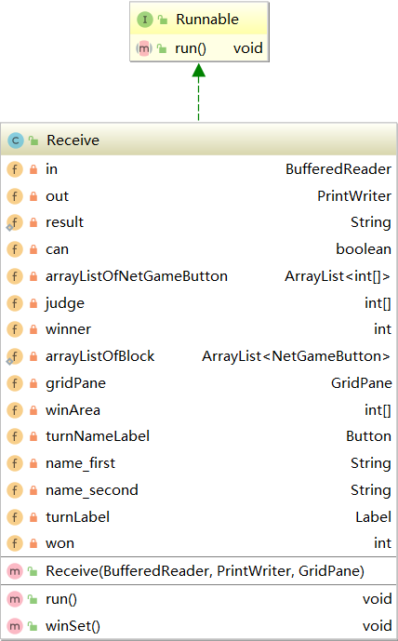Screen dimensions: 398x641
Task: Select the arrayListOfNetGameButton field row
Action: [199, 276]
